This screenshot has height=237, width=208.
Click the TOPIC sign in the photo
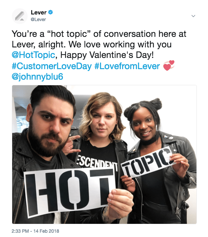pos(148,163)
